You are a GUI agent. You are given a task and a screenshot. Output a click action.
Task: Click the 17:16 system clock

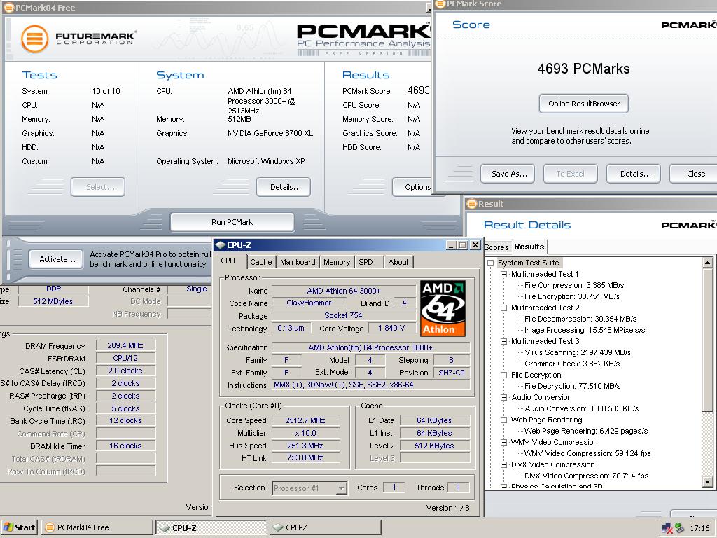point(699,528)
